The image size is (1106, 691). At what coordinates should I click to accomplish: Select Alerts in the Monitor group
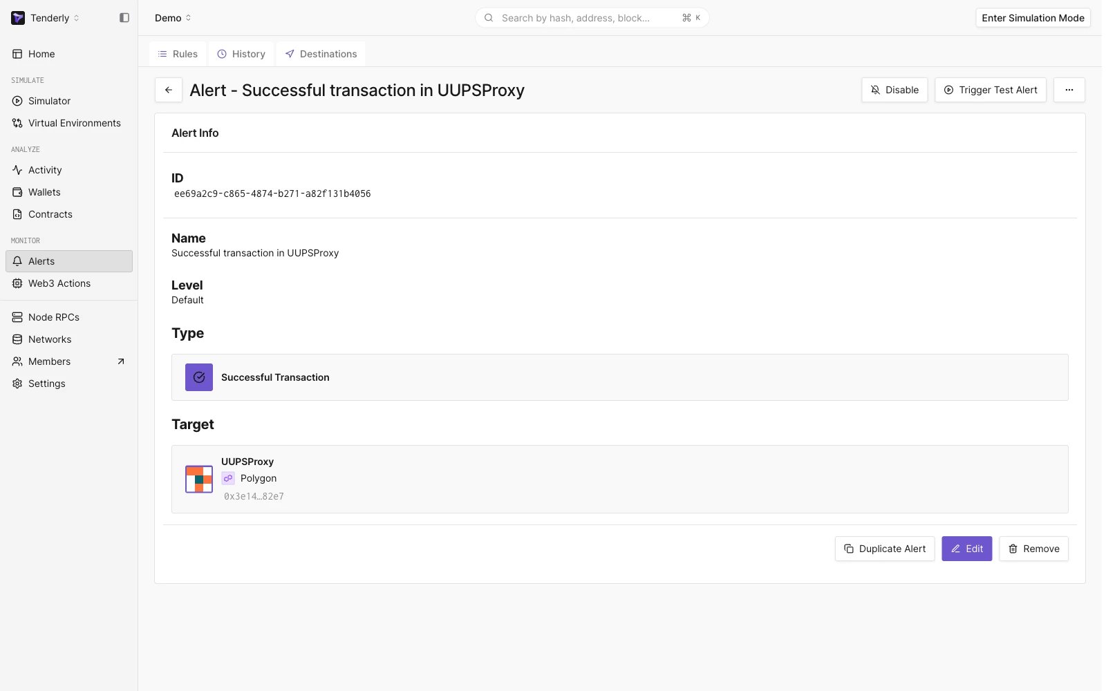[x=69, y=261]
